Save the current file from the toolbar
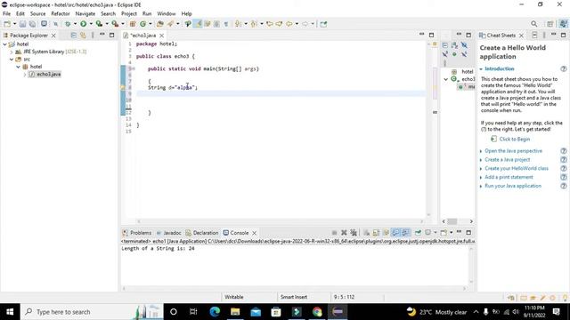This screenshot has width=570, height=320. (22, 24)
